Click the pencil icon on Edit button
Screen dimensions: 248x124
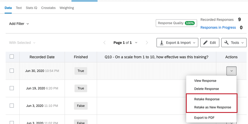pos(205,43)
